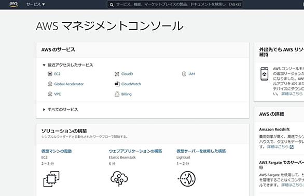Viewport: 304px width, 196px height.
Task: Click the Amazon Redshift title text
Action: (x=274, y=129)
